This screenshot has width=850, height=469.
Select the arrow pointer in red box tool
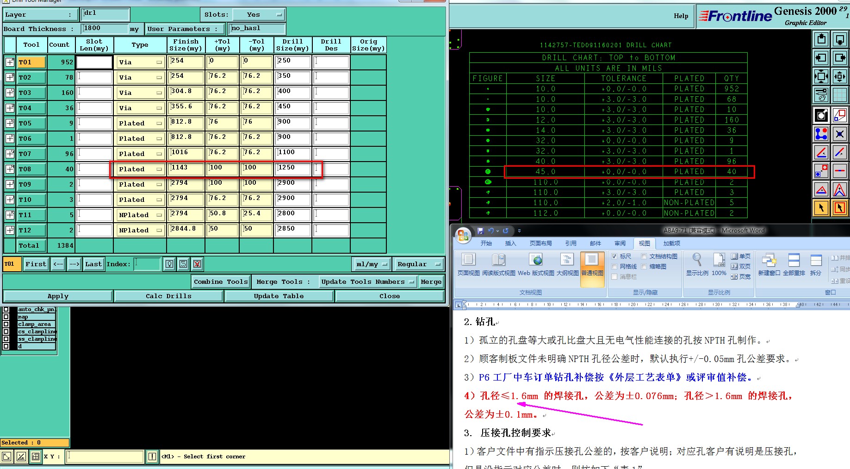pyautogui.click(x=839, y=208)
